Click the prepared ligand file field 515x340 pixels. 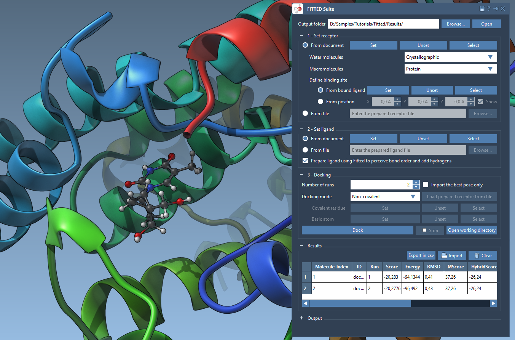(x=408, y=150)
